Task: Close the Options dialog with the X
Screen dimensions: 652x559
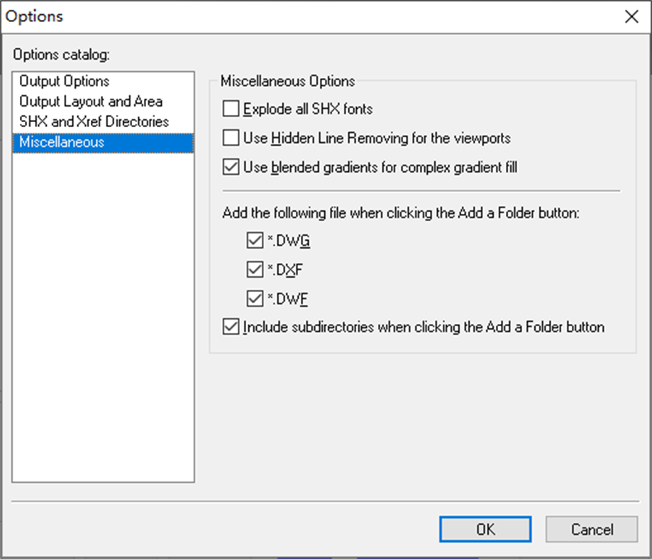Action: [x=631, y=16]
